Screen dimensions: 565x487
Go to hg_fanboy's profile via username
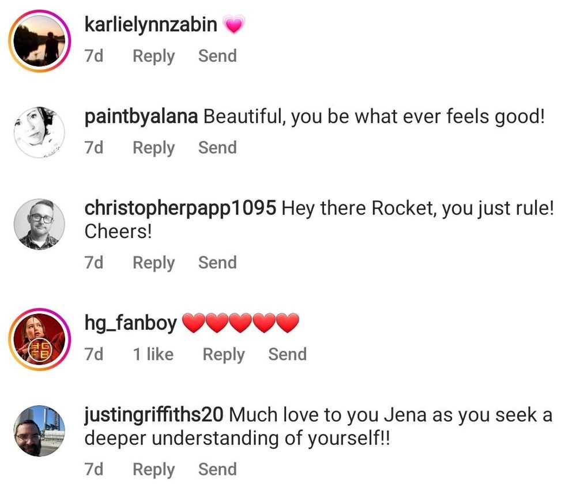(130, 323)
